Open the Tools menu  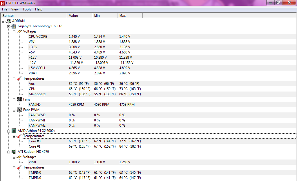[27, 9]
